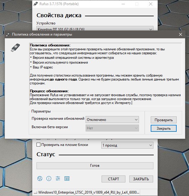Click the Rufus title bar app icon
The width and height of the screenshot is (189, 196).
tap(36, 4)
